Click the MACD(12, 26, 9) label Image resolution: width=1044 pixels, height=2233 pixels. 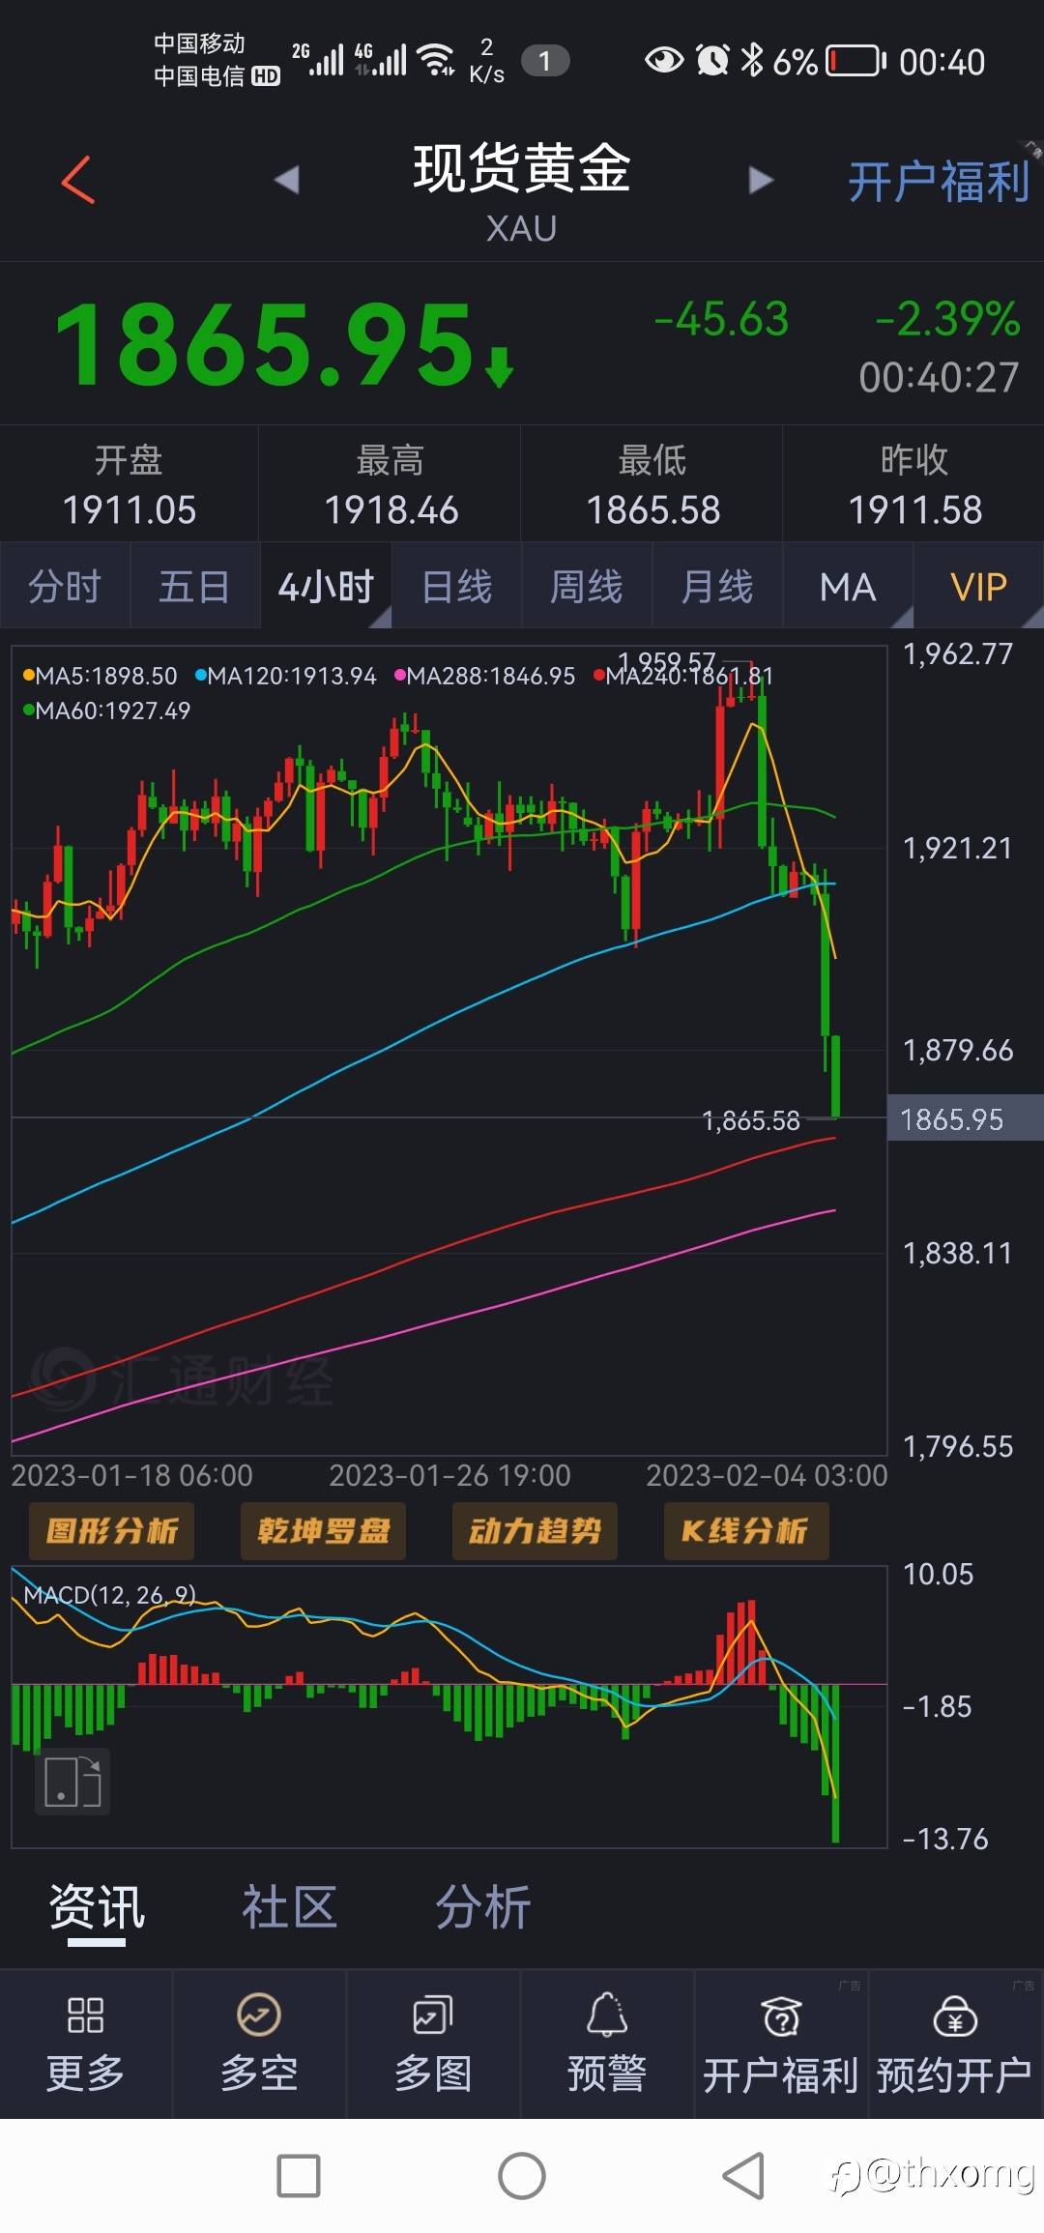tap(109, 1595)
